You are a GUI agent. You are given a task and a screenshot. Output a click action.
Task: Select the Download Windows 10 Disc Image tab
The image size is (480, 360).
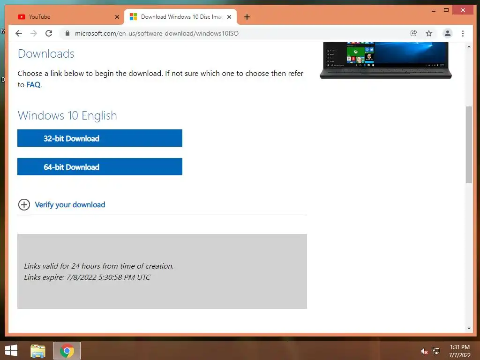[x=180, y=17]
